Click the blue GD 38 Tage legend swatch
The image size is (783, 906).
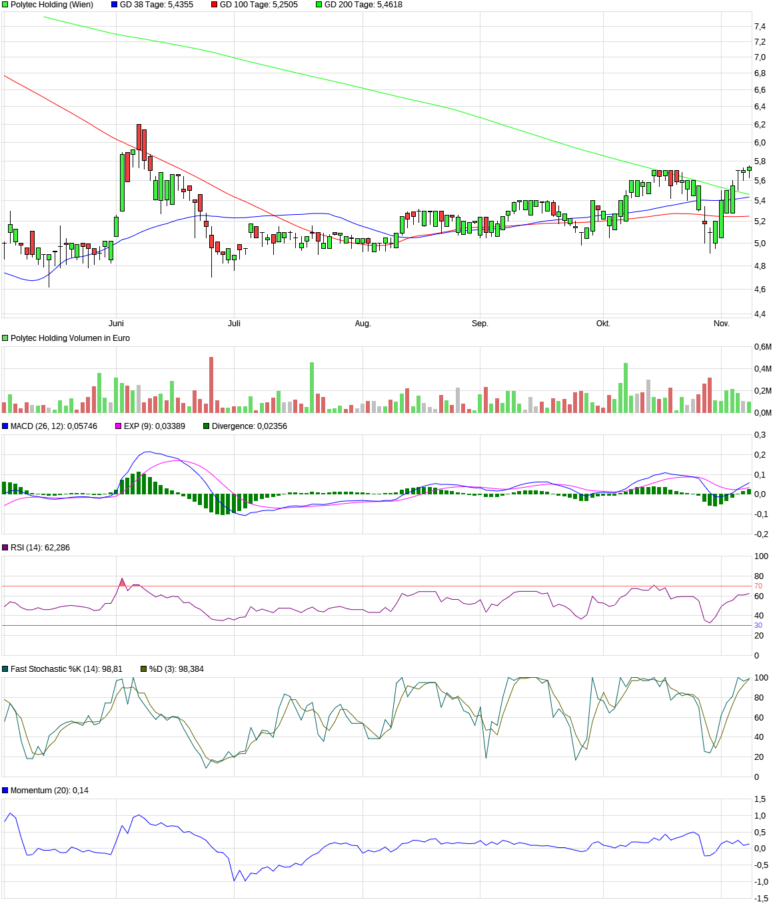pyautogui.click(x=114, y=5)
